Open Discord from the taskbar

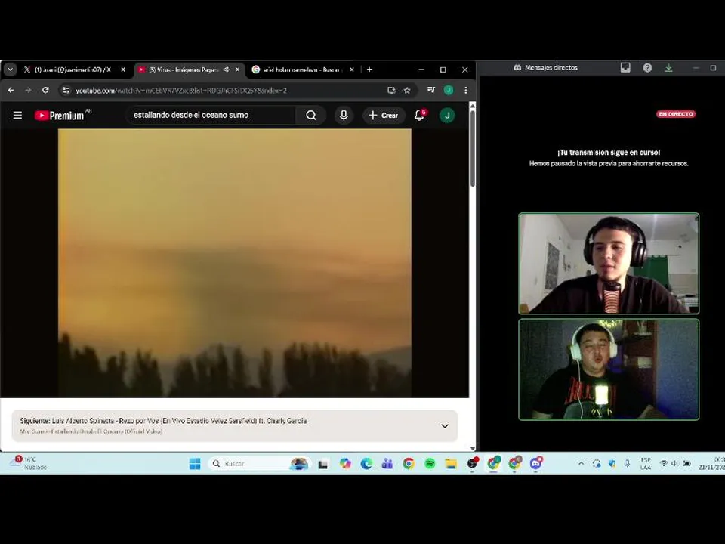pos(536,463)
